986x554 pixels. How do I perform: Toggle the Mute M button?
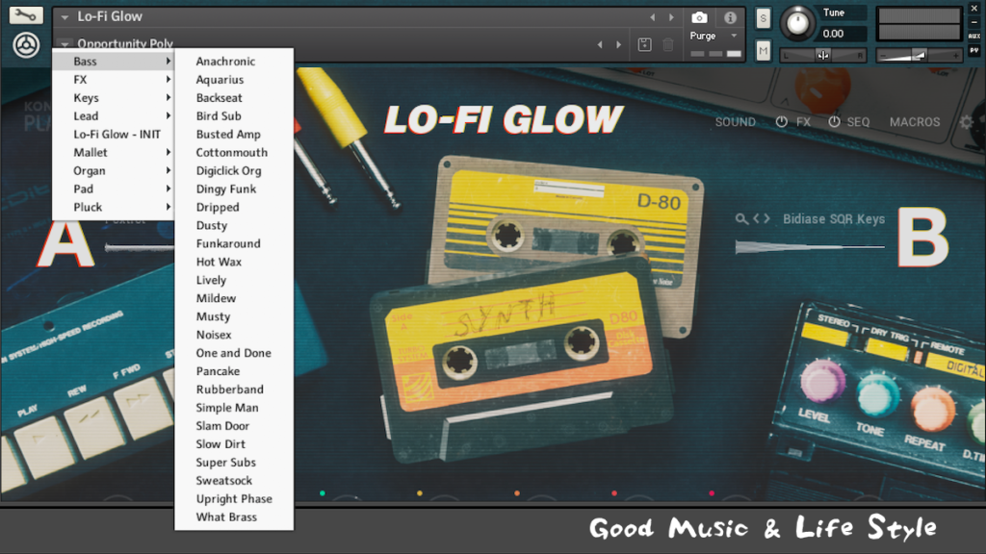(x=763, y=51)
